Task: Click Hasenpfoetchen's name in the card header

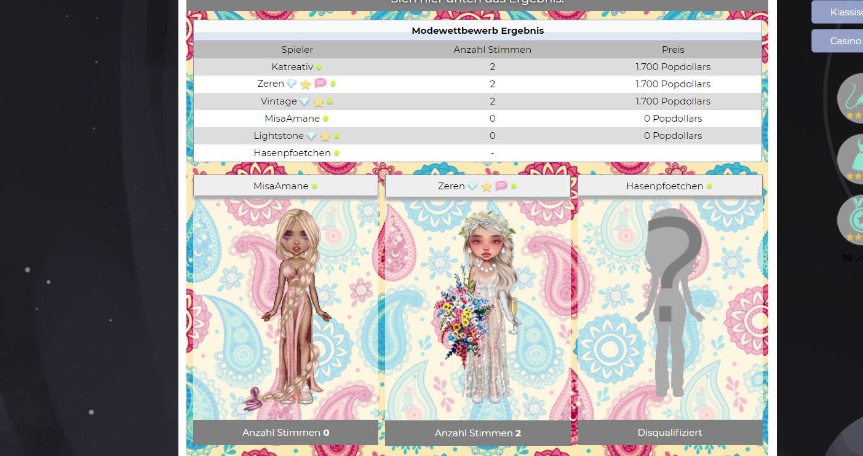Action: click(x=665, y=186)
